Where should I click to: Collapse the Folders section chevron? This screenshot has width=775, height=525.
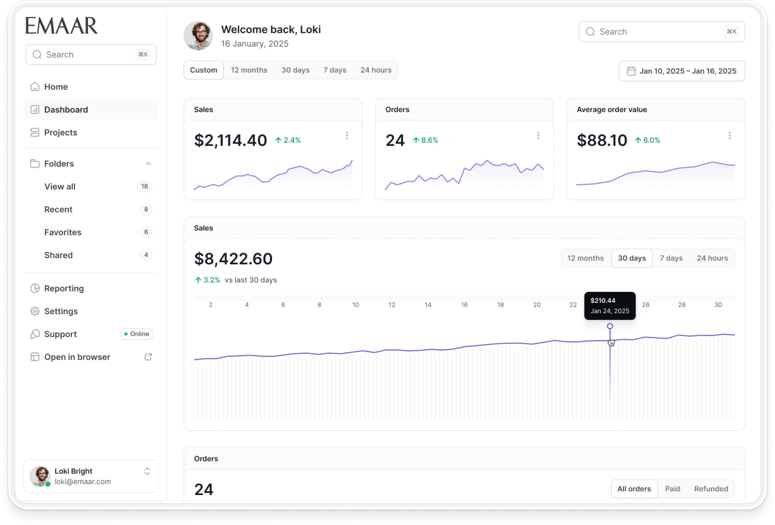[148, 164]
